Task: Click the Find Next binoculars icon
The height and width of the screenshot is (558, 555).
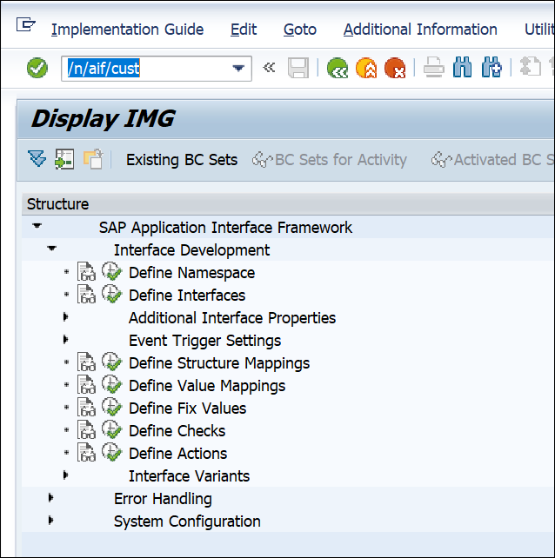Action: [x=491, y=67]
